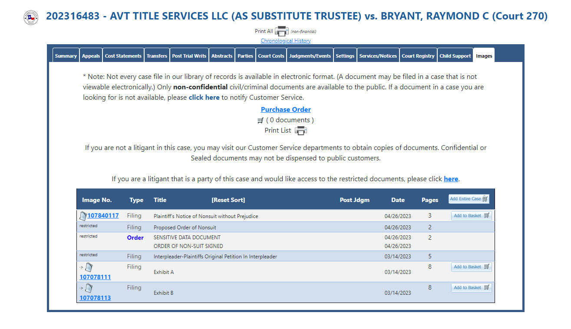The width and height of the screenshot is (571, 329).
Task: Click the bold Order type cell
Action: 135,238
